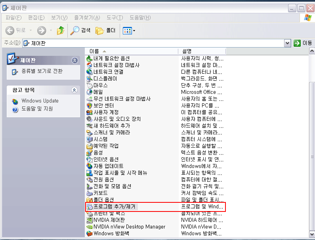Image resolution: width=315 pixels, height=240 pixels.
Task: Sort by the 설명 column header
Action: [x=202, y=51]
